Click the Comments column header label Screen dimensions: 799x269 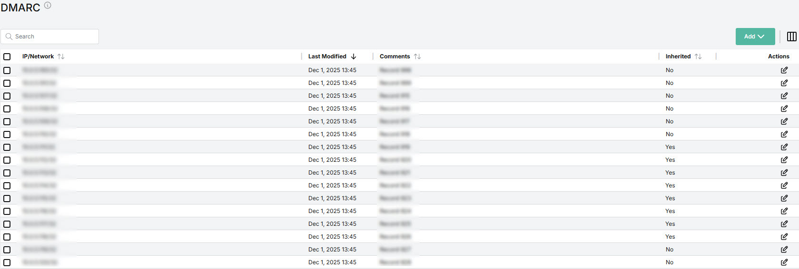[395, 56]
